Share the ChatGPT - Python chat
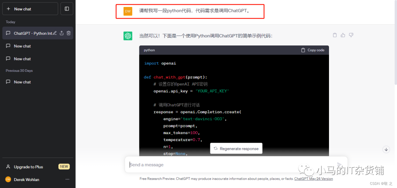 pos(62,33)
